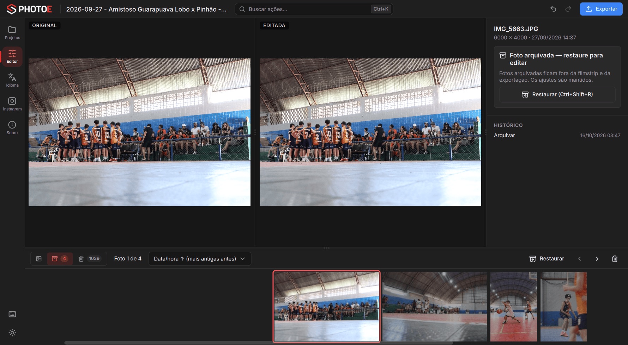
Task: Open the Projetos sidebar section
Action: tap(12, 33)
